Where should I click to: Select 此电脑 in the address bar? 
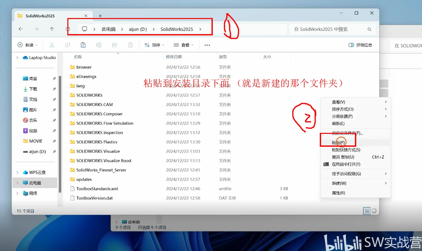click(109, 29)
